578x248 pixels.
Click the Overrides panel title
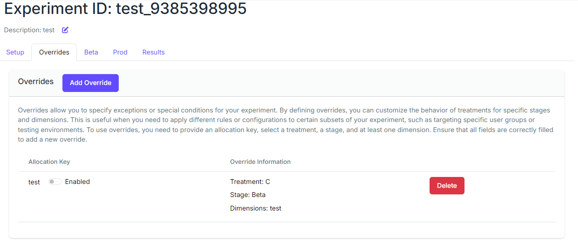coord(36,82)
